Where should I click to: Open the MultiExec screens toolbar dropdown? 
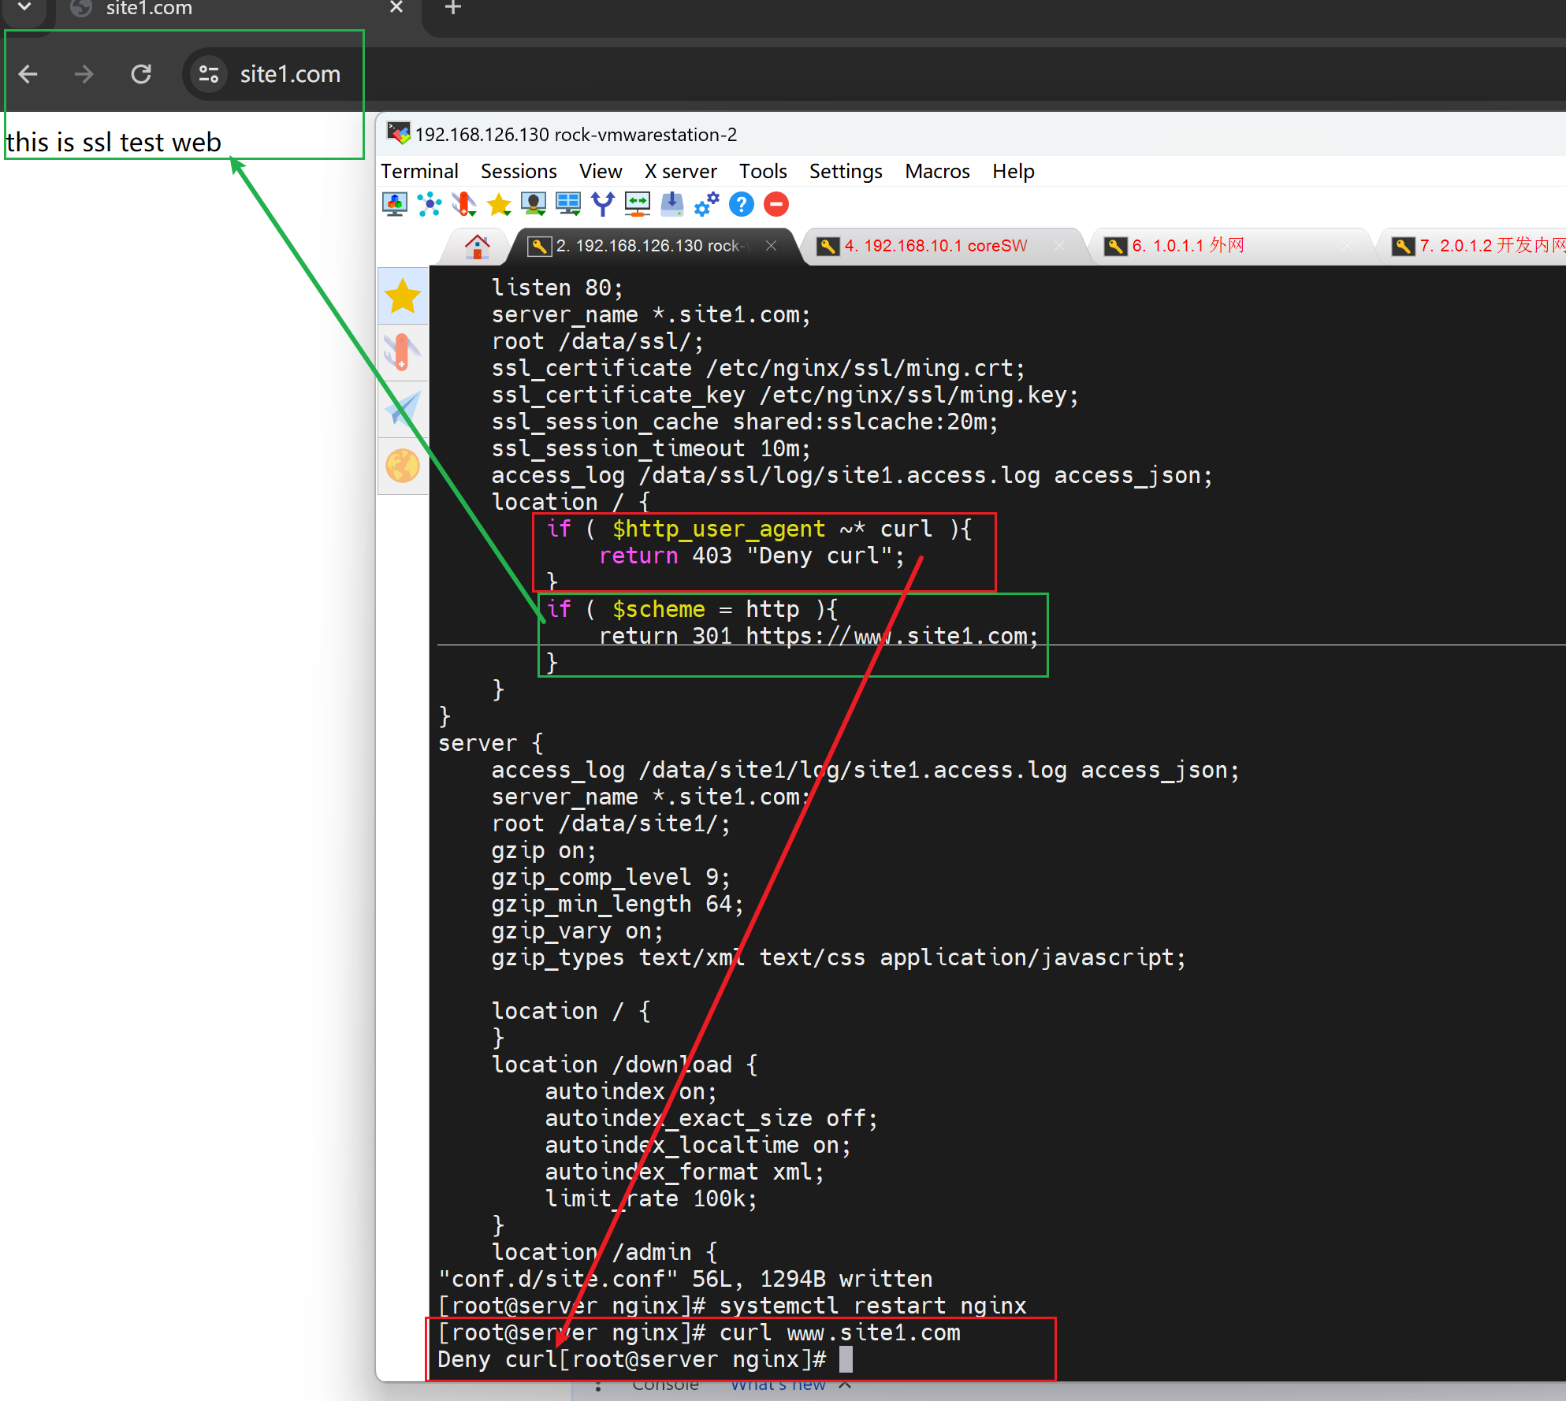point(568,205)
